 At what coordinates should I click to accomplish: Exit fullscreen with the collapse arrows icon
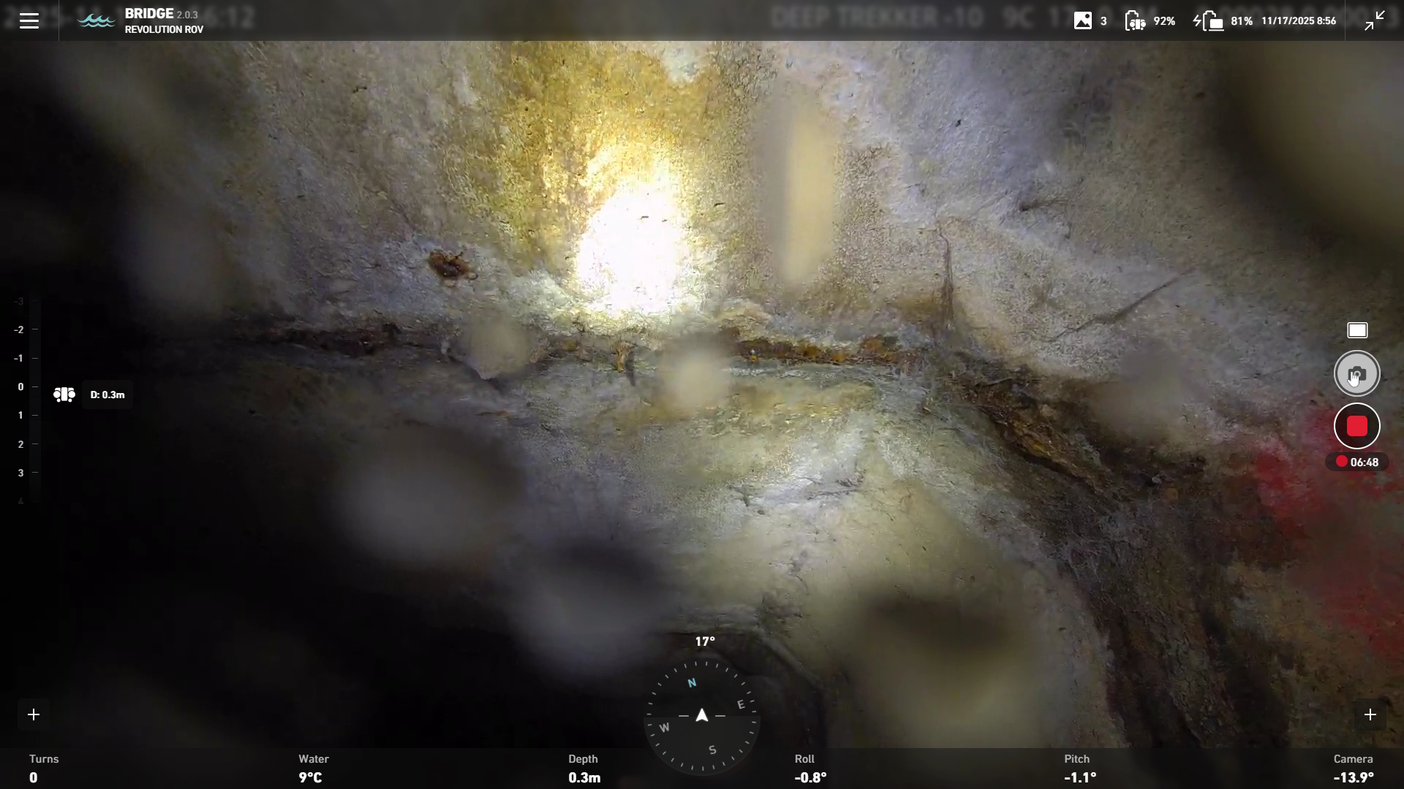click(x=1374, y=20)
